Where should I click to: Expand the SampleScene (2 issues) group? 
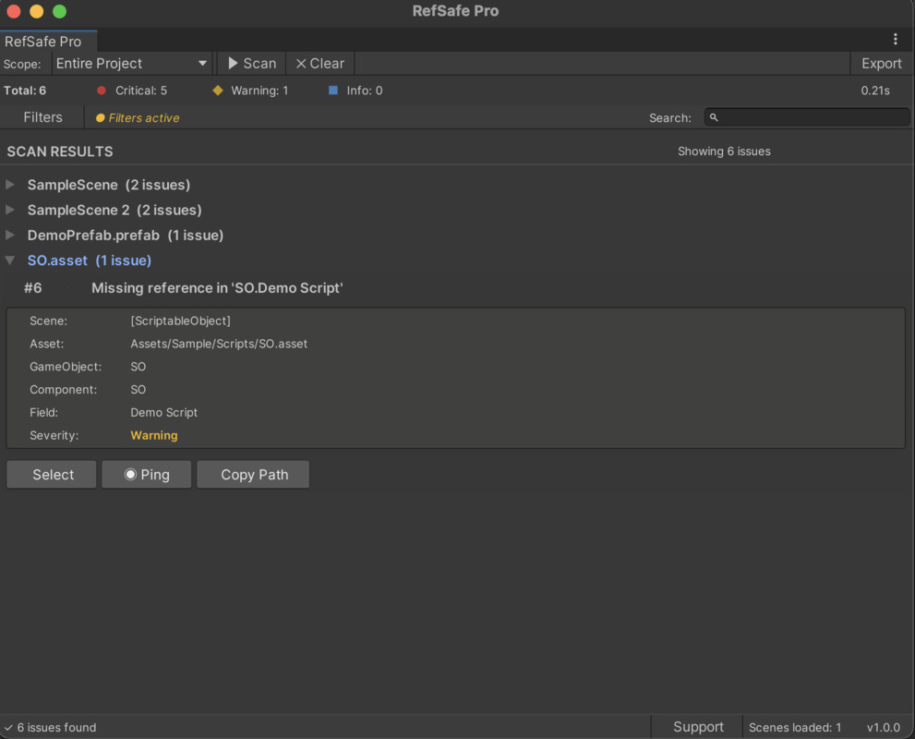coord(10,185)
